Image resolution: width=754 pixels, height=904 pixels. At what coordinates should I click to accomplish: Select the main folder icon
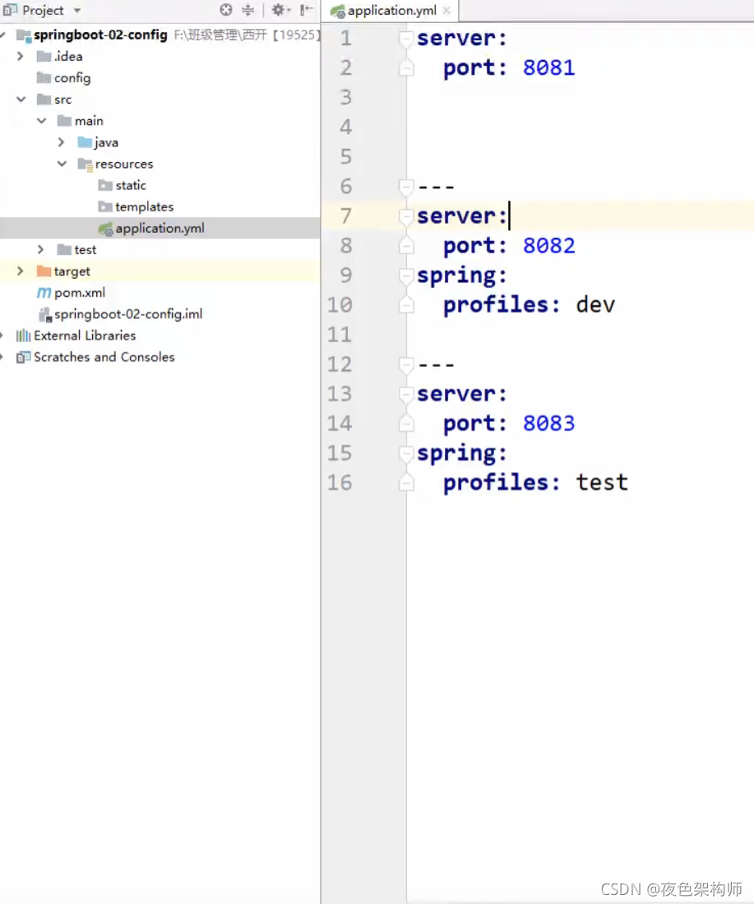click(65, 120)
